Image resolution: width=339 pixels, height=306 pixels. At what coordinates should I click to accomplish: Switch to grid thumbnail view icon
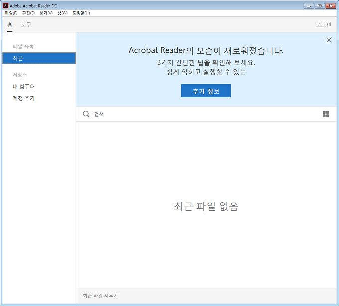326,114
